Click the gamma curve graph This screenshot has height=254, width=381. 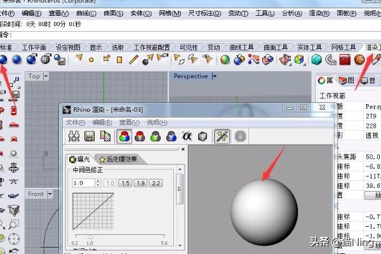click(x=93, y=211)
